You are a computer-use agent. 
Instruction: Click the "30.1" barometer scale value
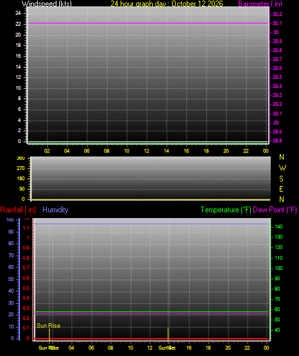277,23
